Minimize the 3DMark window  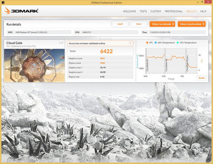198,2
